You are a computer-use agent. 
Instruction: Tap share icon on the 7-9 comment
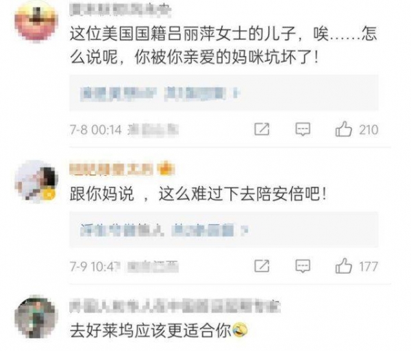click(262, 266)
